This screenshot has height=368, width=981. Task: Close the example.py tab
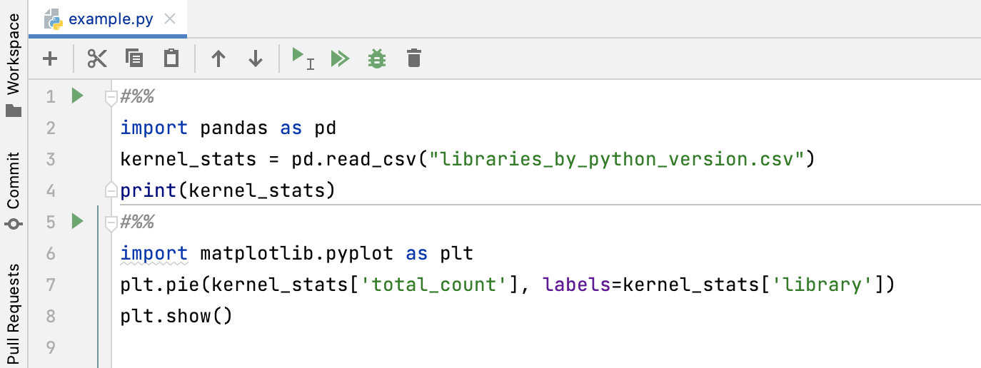[170, 19]
